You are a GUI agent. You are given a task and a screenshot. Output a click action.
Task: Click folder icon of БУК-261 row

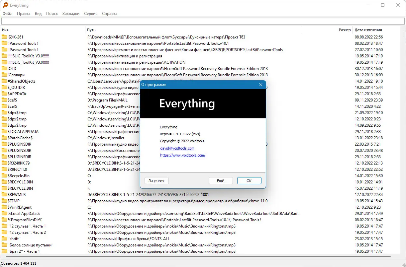[4, 37]
